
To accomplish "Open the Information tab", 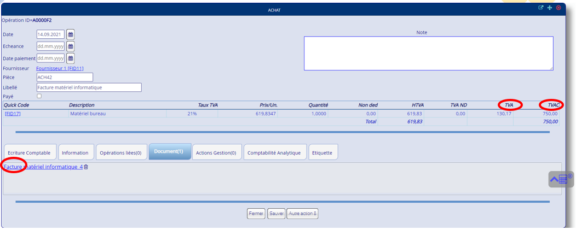I will [x=75, y=153].
